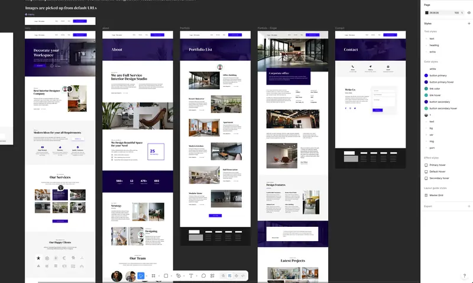The image size is (473, 283).
Task: Click 'Decorate your Workspace' hero heading
Action: 46,53
